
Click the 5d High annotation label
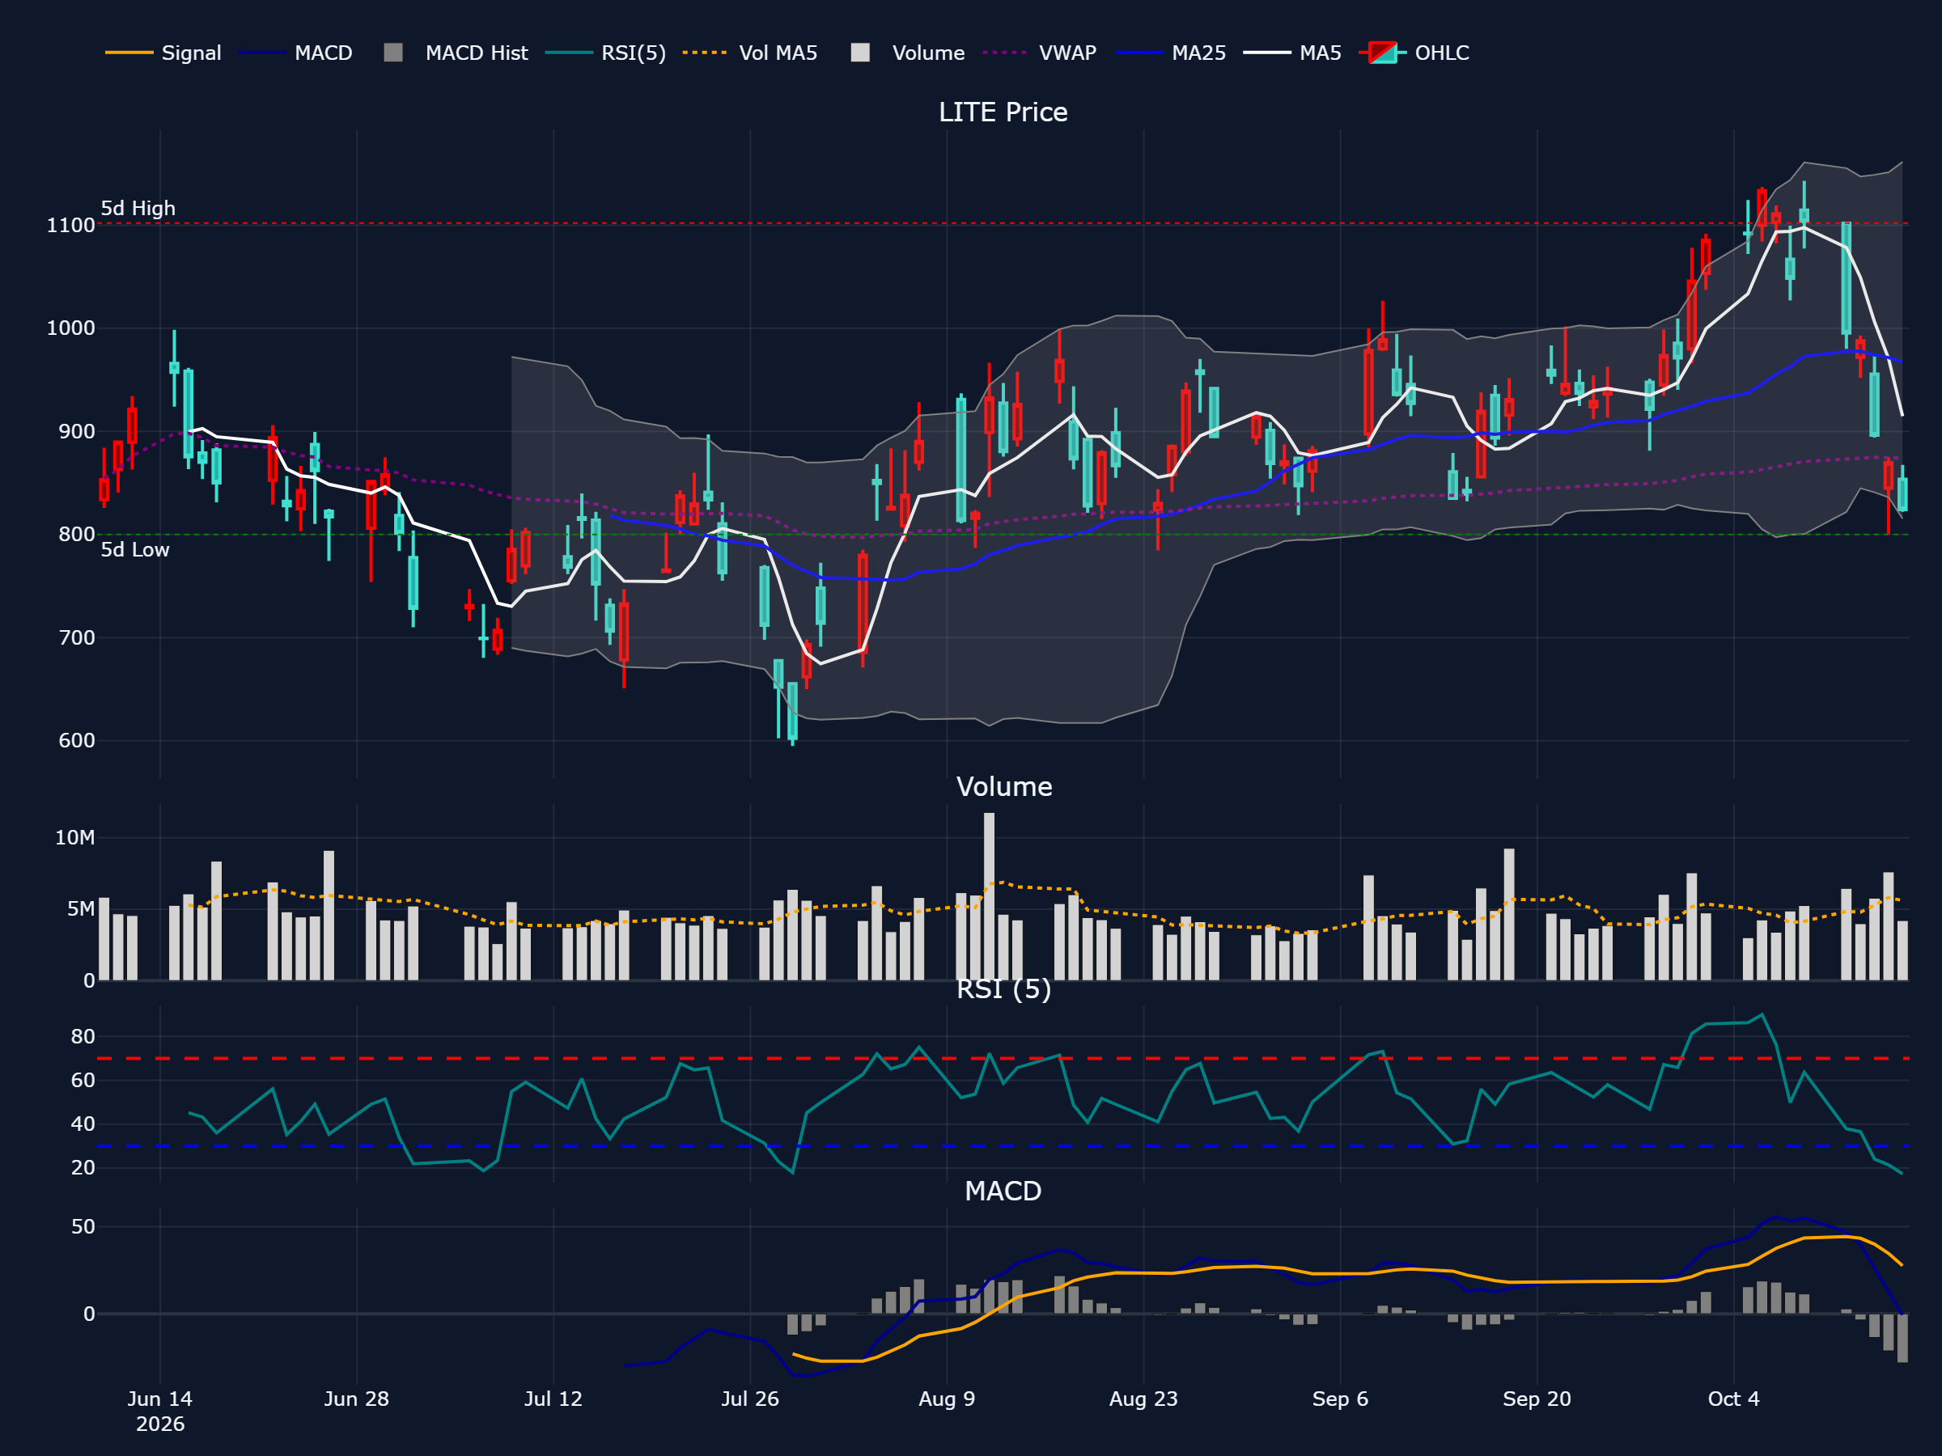tap(138, 208)
